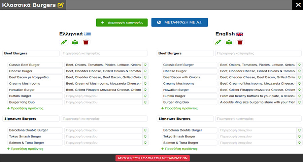
Task: Click Greek Beef Burgers category name field
Action: pos(31,53)
